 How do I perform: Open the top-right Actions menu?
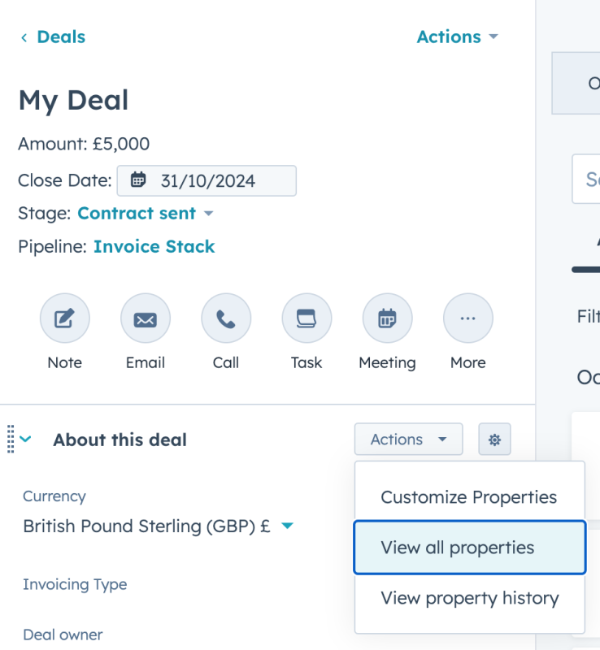pyautogui.click(x=457, y=37)
